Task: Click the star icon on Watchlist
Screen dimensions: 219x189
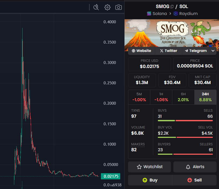Action: (139, 167)
